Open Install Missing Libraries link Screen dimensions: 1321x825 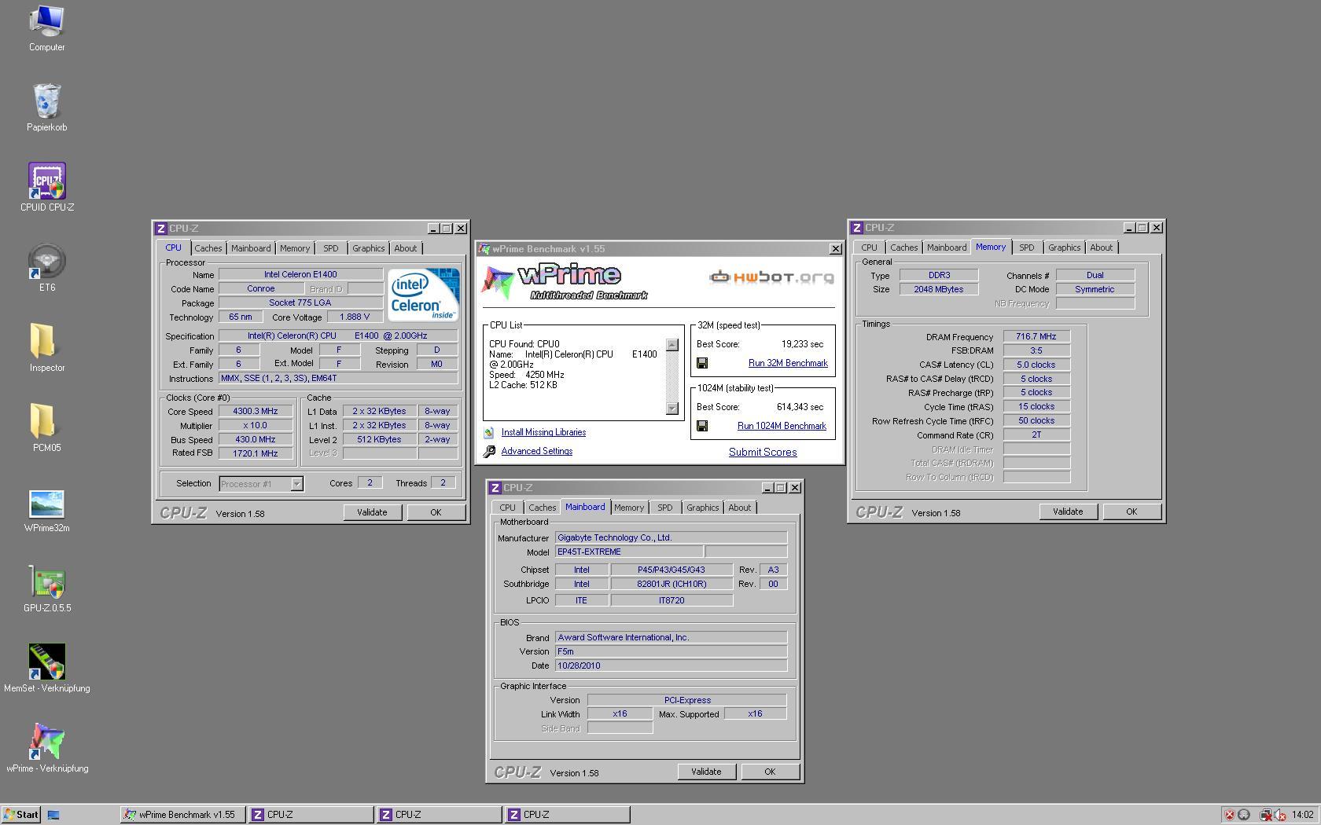click(x=543, y=432)
